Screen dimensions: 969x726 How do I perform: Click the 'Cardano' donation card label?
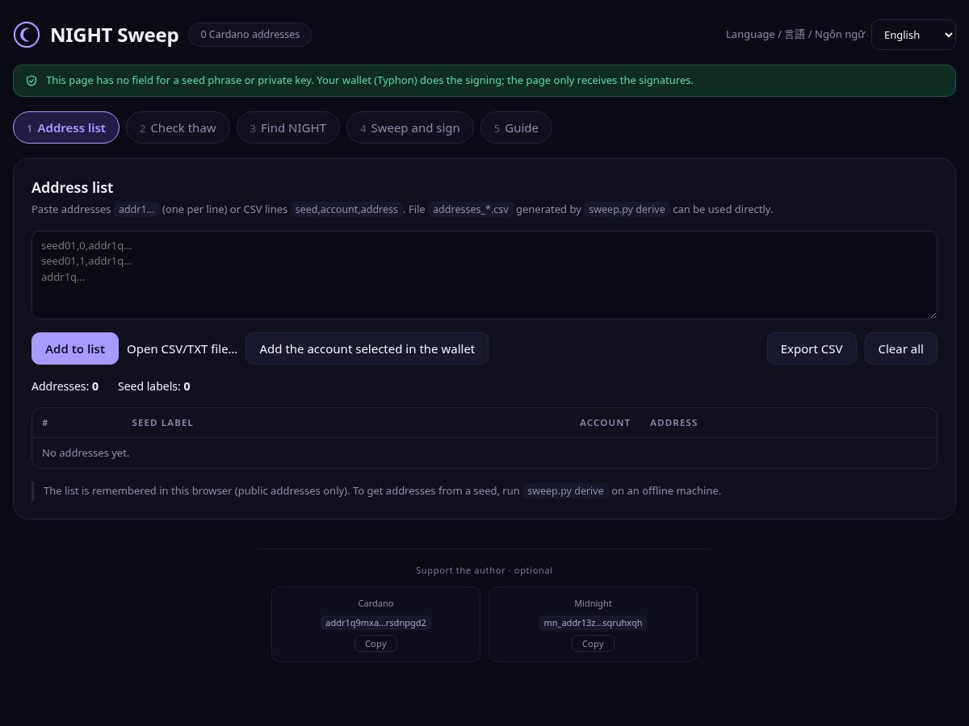pos(375,603)
